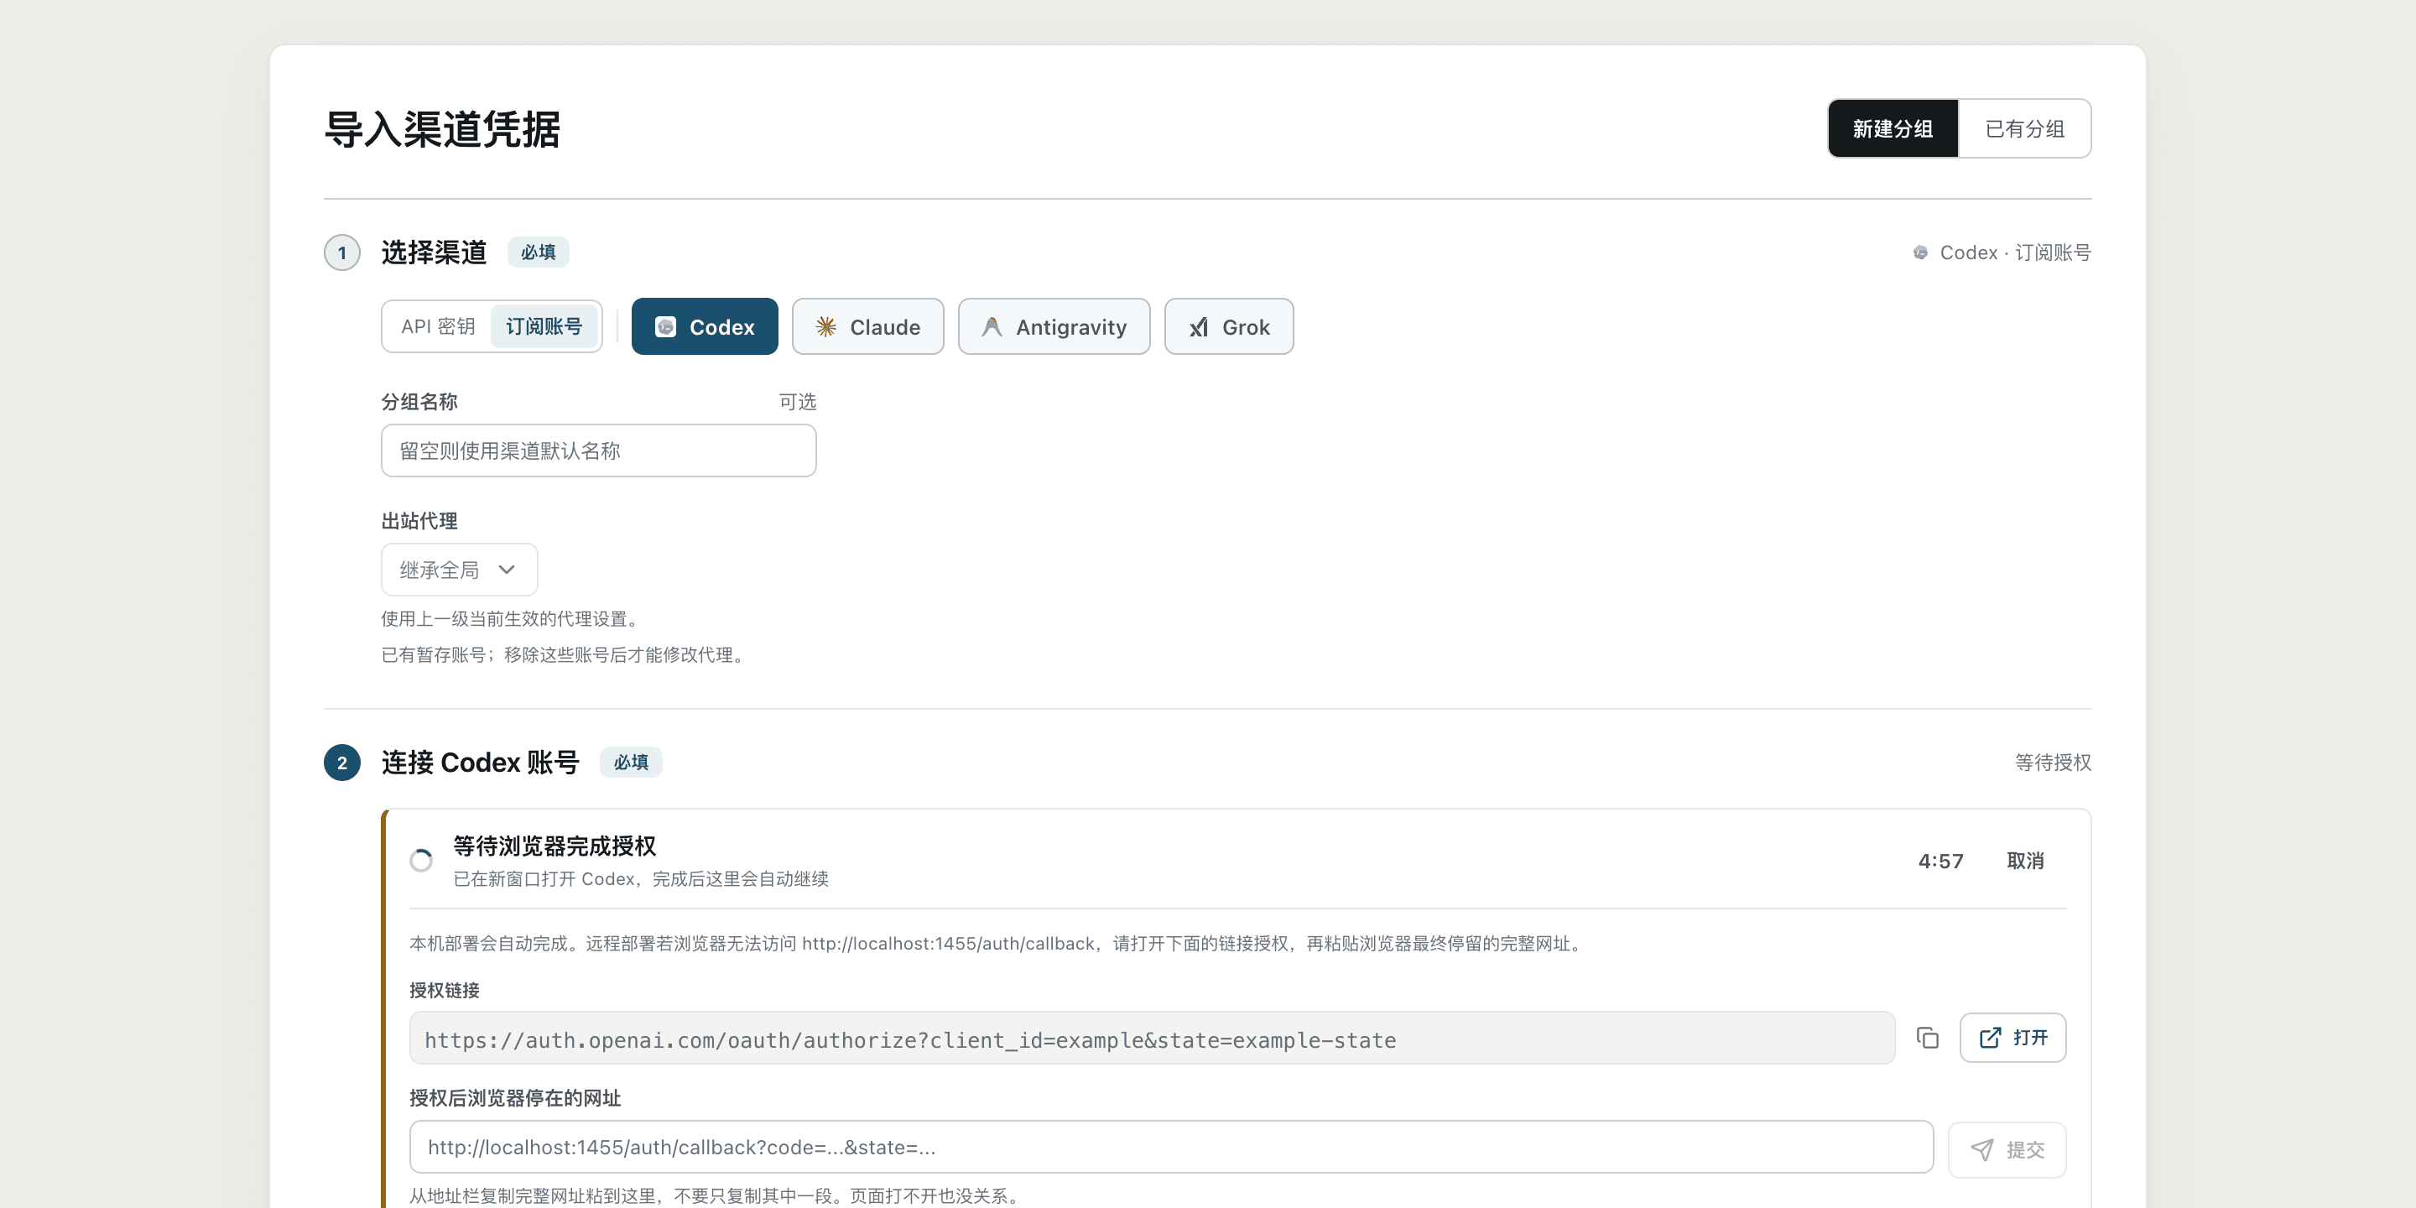Click the 分组名称 label

pyautogui.click(x=419, y=402)
